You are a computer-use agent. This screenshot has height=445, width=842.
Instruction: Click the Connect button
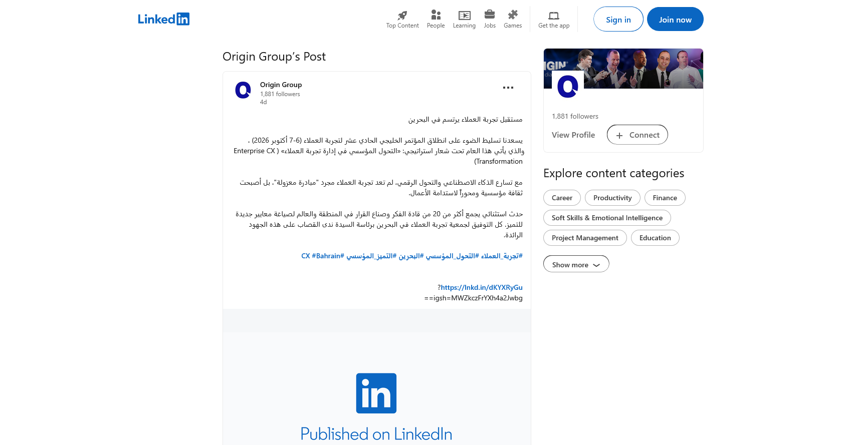tap(638, 135)
